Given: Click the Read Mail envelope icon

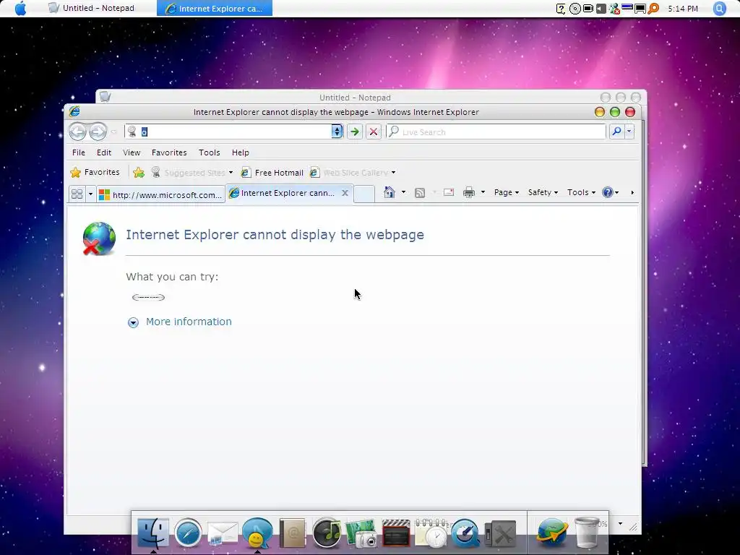Looking at the screenshot, I should [x=448, y=192].
